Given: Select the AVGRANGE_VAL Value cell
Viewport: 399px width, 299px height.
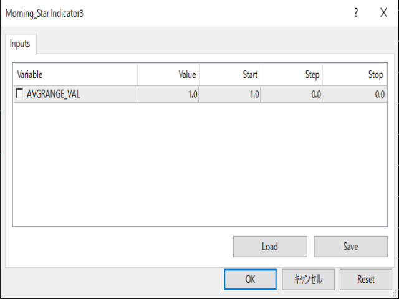Looking at the screenshot, I should click(168, 94).
